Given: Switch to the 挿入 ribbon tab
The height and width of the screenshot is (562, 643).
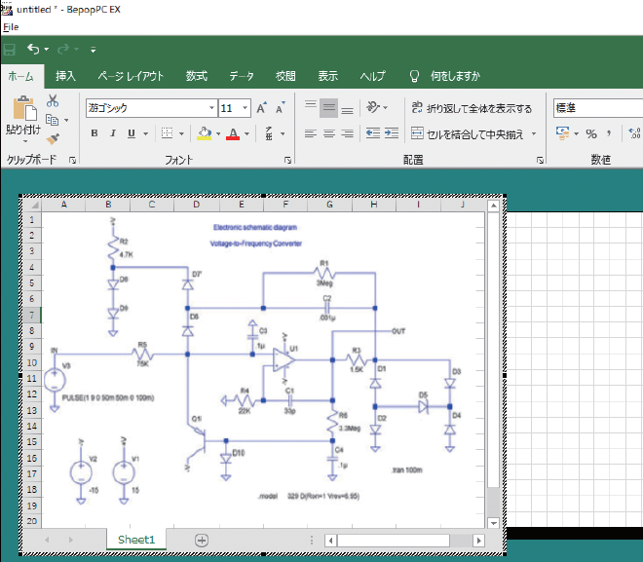Looking at the screenshot, I should [65, 76].
